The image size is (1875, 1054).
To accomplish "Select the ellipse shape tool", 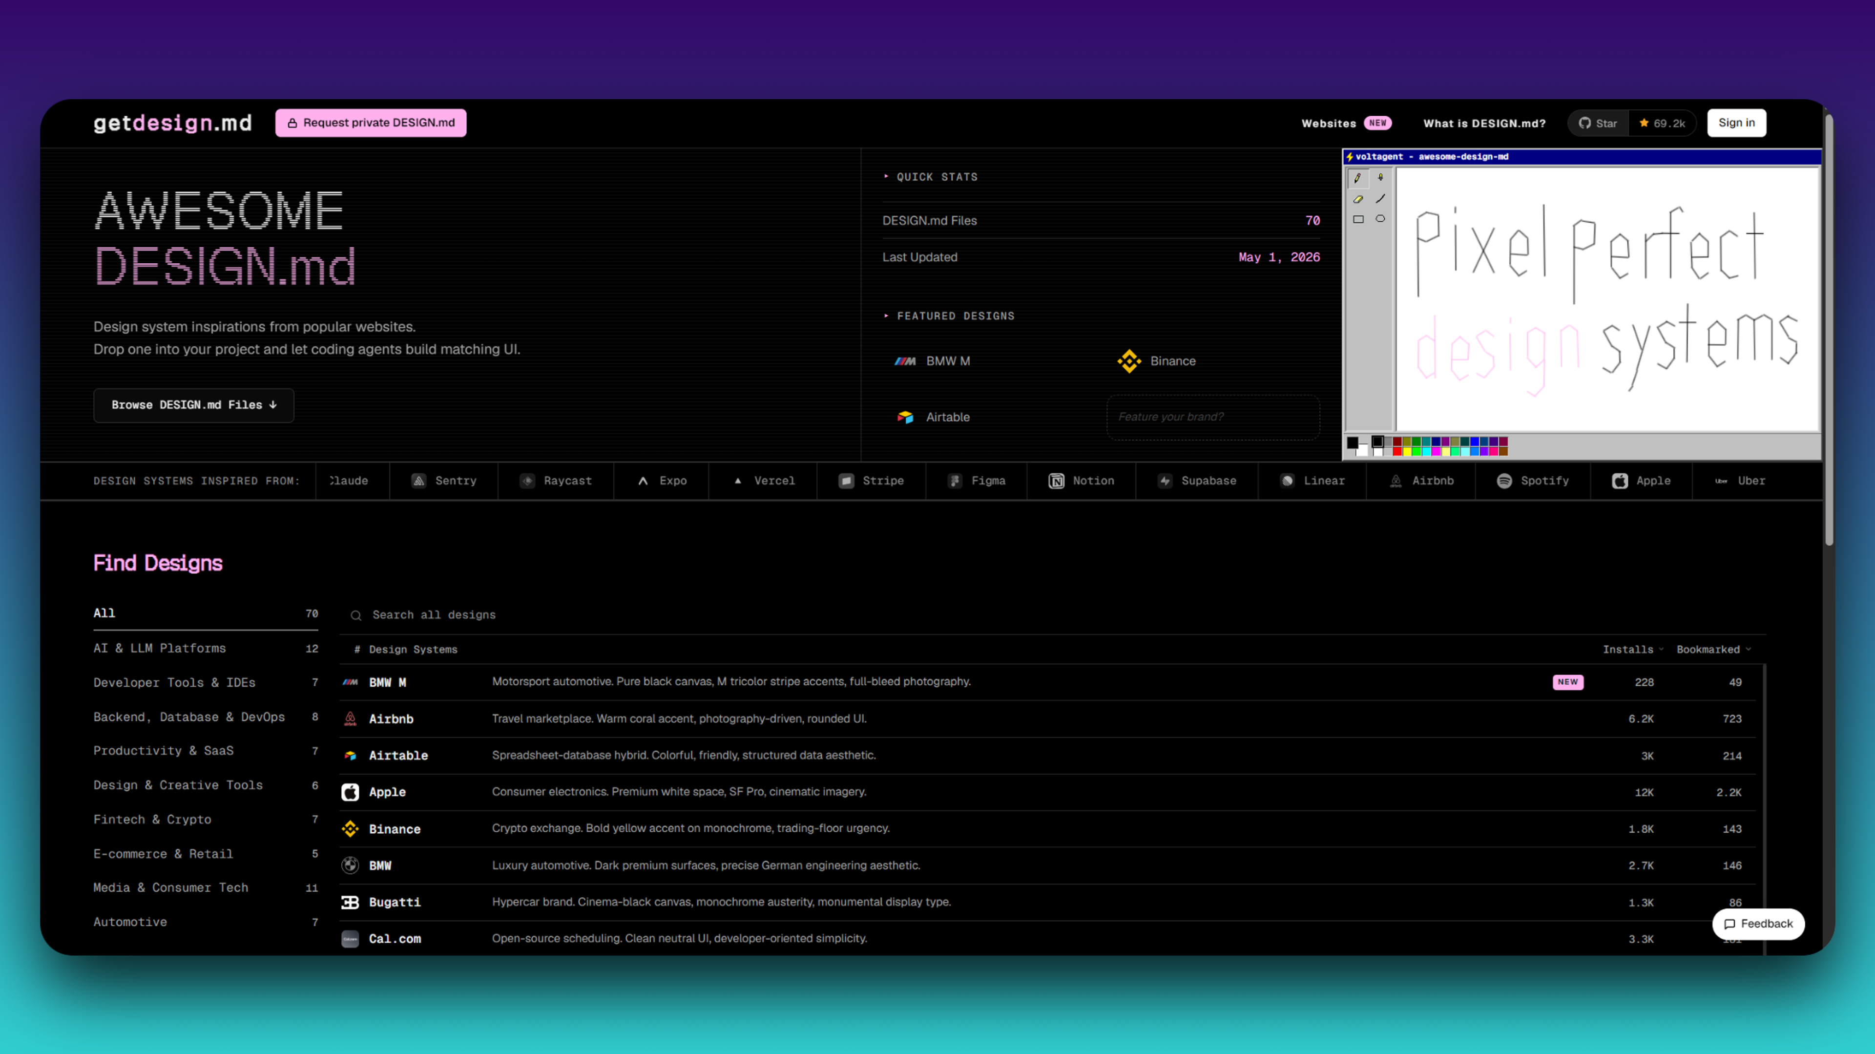I will tap(1380, 219).
